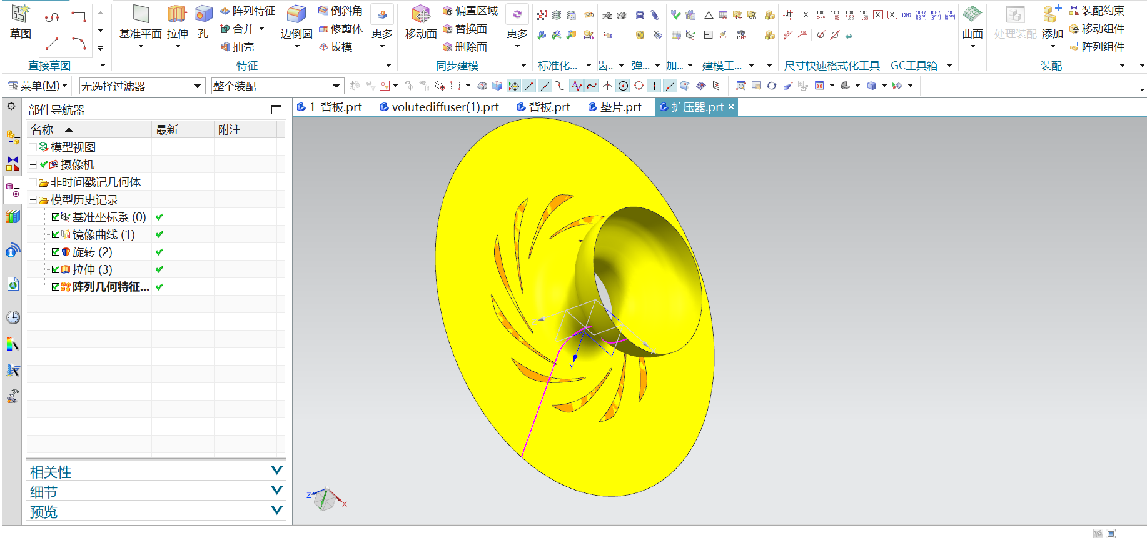Maximize the 部件导航器 panel
The height and width of the screenshot is (538, 1147).
tap(276, 109)
